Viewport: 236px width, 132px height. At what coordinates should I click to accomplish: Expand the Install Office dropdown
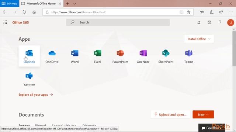(x=199, y=39)
